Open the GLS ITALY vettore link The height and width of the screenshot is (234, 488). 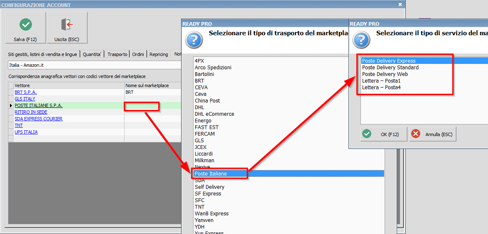point(25,99)
